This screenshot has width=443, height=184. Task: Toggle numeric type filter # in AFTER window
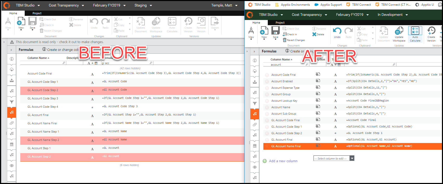(x=336, y=65)
